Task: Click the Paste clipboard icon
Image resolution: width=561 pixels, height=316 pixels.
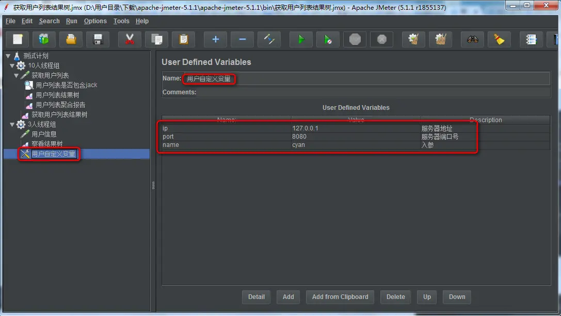Action: (183, 39)
